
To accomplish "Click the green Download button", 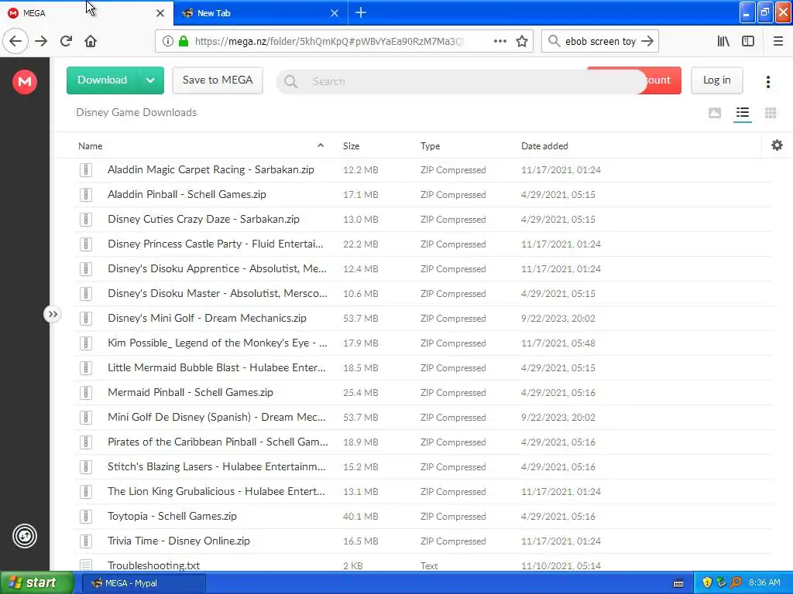I will 102,80.
